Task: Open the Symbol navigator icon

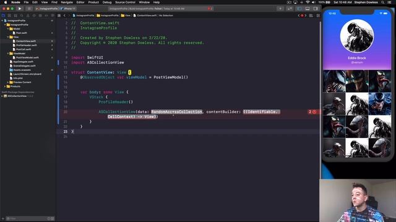Action: tap(15, 15)
